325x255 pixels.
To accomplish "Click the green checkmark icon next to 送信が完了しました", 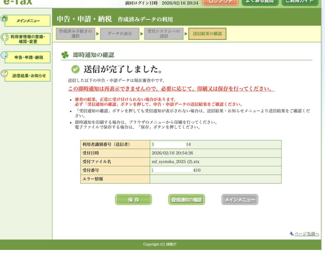I will coord(76,69).
